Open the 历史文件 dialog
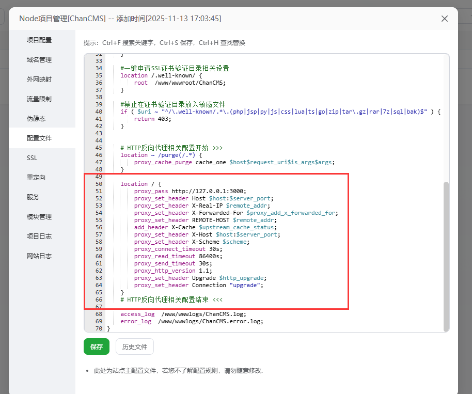Viewport: 472px width, 394px height. tap(134, 346)
